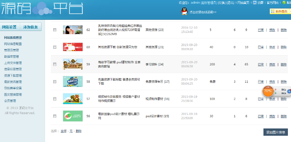Click 全部 to select all rows
Image resolution: width=291 pixels, height=142 pixels.
(64, 131)
